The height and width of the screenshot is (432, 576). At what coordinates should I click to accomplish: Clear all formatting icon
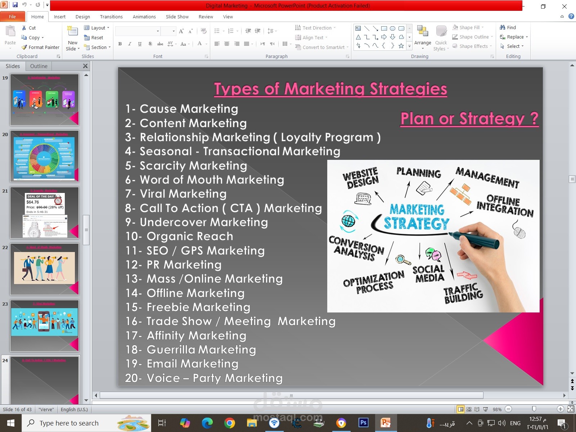pos(203,31)
